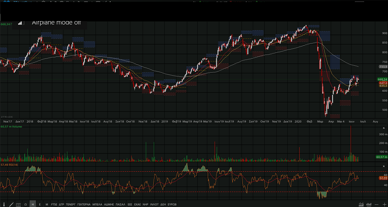The height and width of the screenshot is (207, 388).
Task: Close the RSI(14) indicator panel
Action: click(x=383, y=165)
